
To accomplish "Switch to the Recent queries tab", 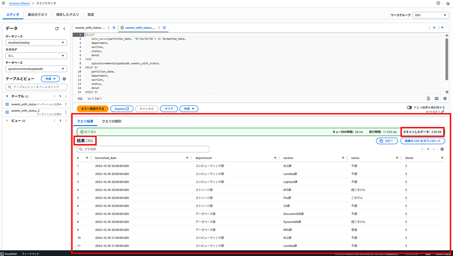I will [x=38, y=15].
